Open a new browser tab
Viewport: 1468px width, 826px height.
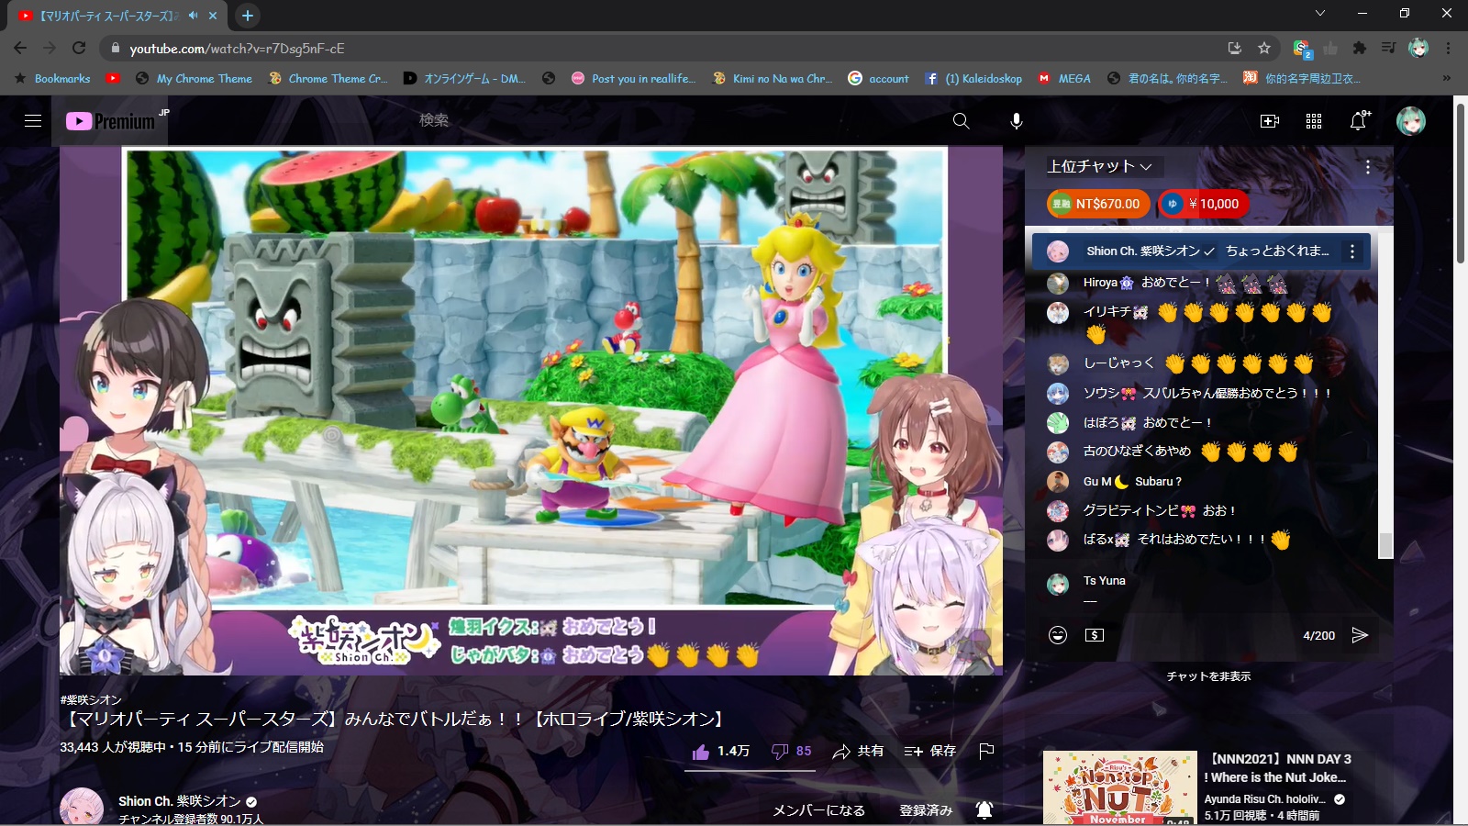248,16
